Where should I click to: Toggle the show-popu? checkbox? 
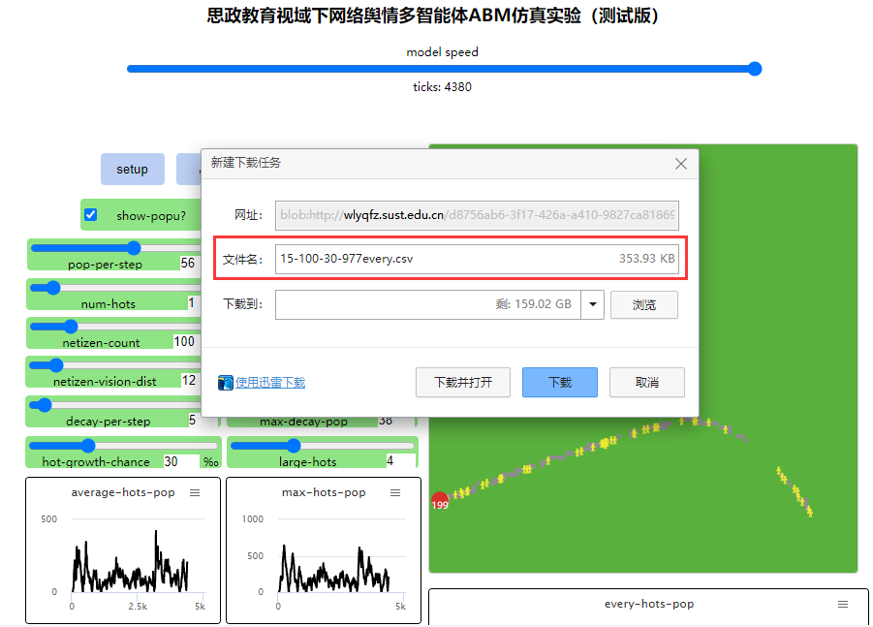91,215
